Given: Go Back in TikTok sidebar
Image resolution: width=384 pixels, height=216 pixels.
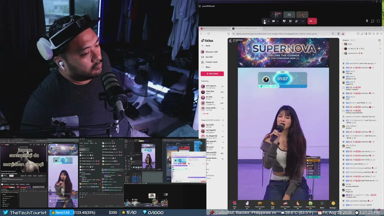Looking at the screenshot, I should (x=206, y=46).
